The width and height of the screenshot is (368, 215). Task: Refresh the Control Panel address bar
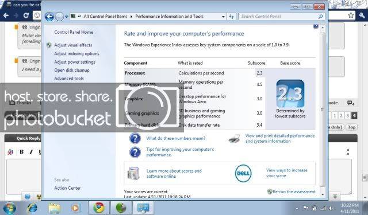click(231, 17)
